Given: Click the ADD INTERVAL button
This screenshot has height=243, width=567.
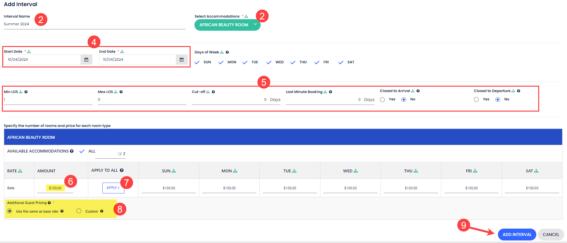Looking at the screenshot, I should click(x=517, y=234).
